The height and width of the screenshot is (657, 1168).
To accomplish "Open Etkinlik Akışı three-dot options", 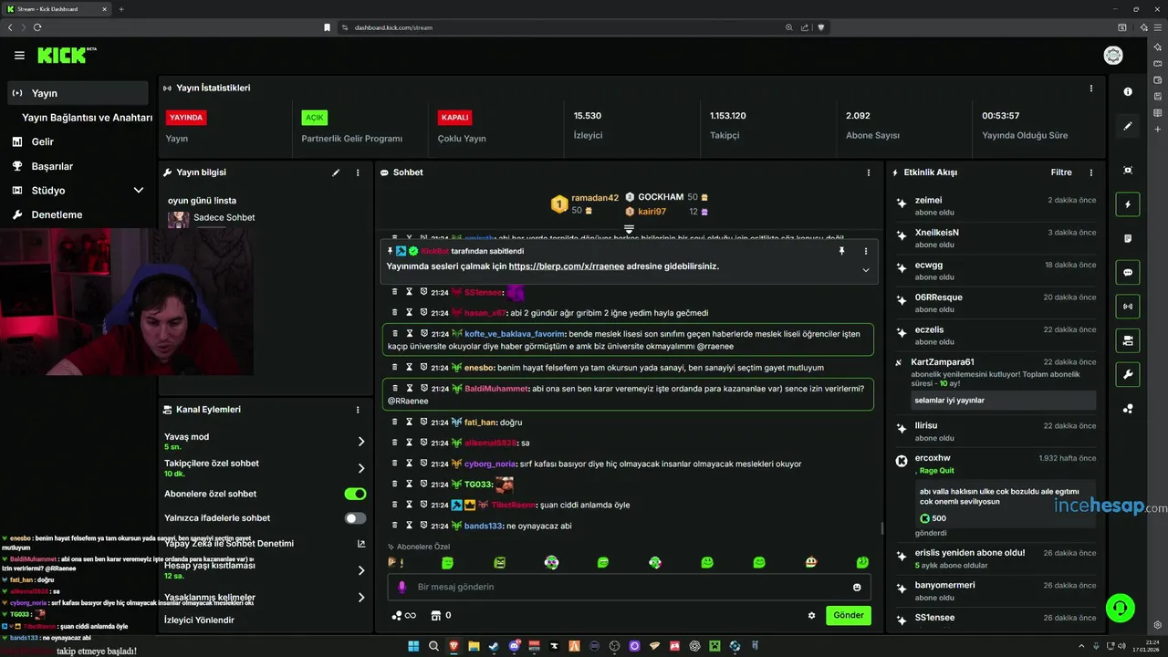I will (x=1090, y=172).
